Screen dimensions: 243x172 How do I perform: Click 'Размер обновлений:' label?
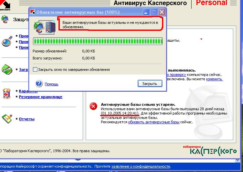(x=50, y=51)
